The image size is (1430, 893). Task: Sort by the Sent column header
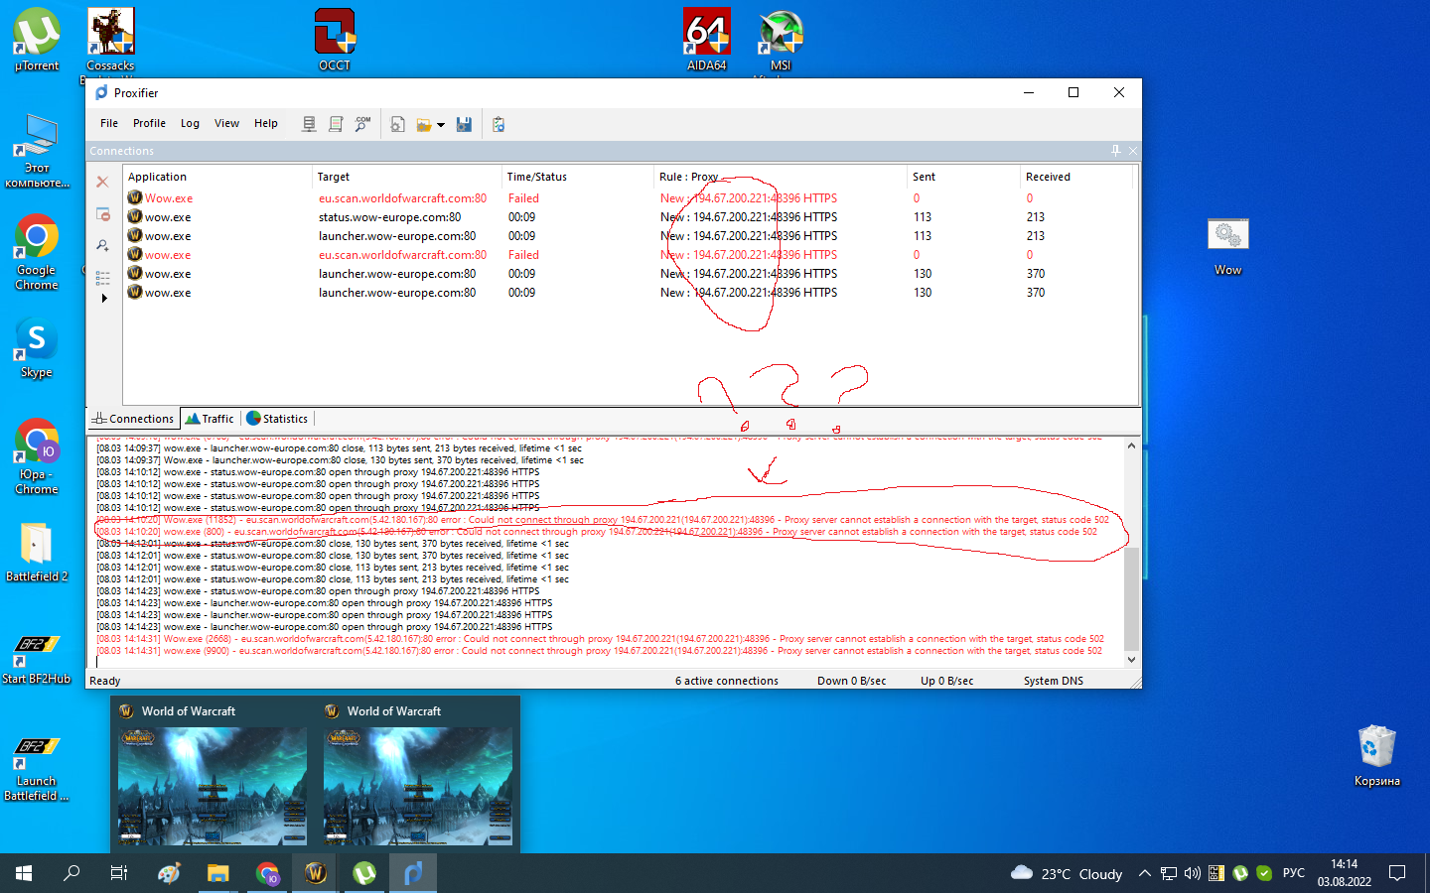click(x=964, y=177)
